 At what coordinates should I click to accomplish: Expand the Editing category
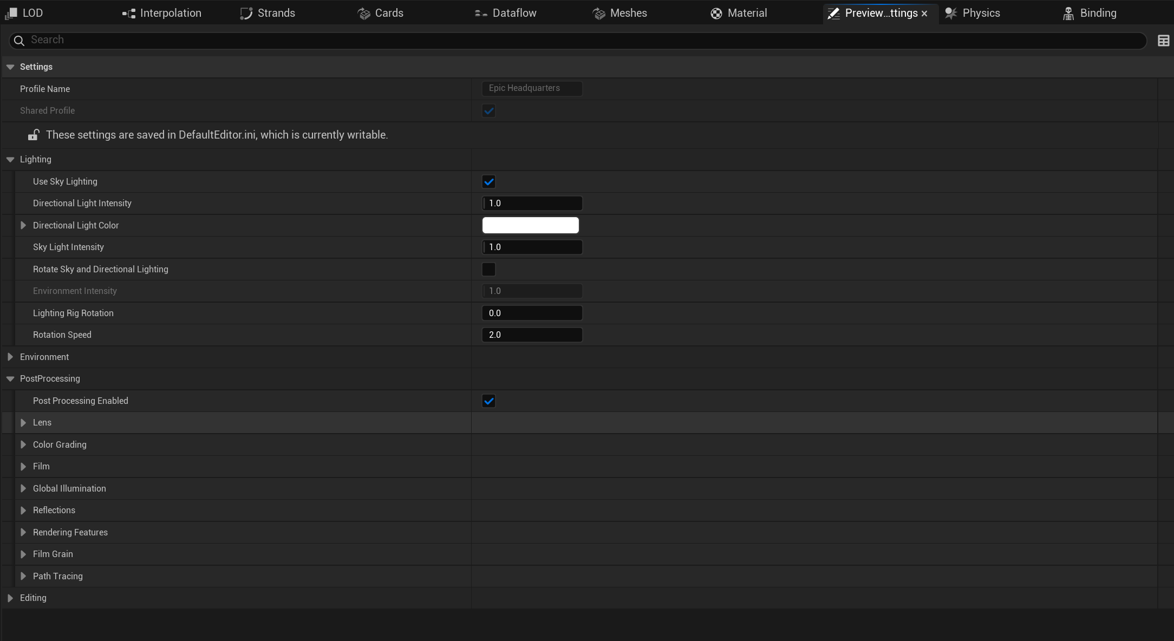point(10,598)
